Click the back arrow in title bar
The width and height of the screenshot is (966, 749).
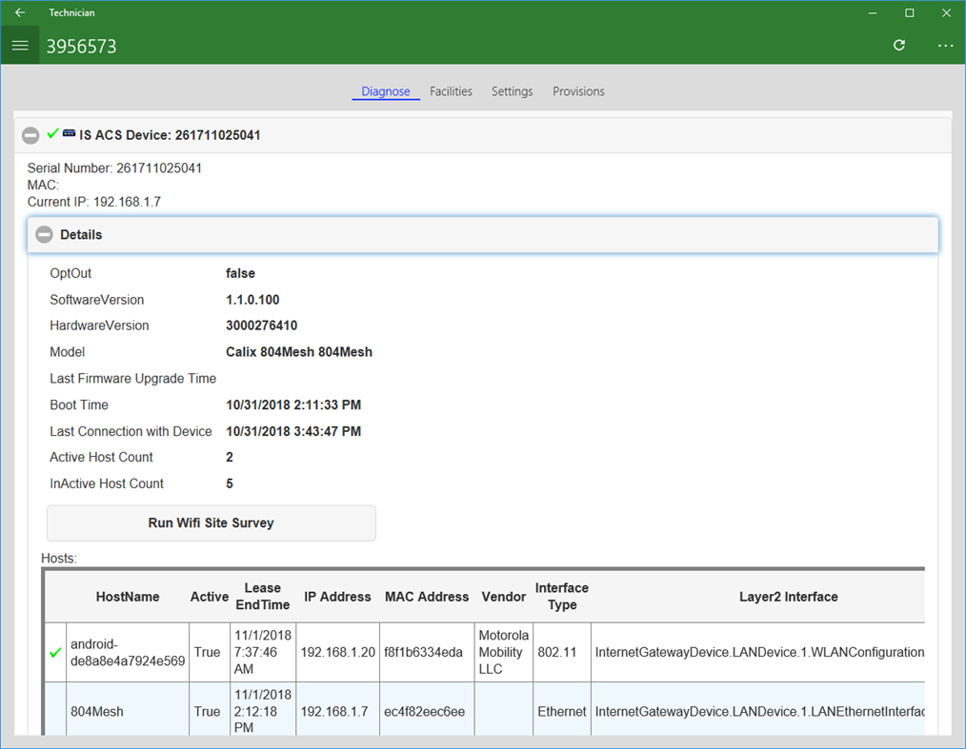[x=20, y=13]
